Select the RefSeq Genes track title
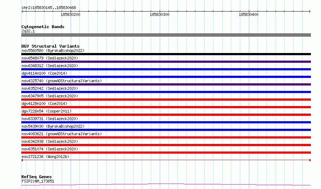 tap(36, 177)
